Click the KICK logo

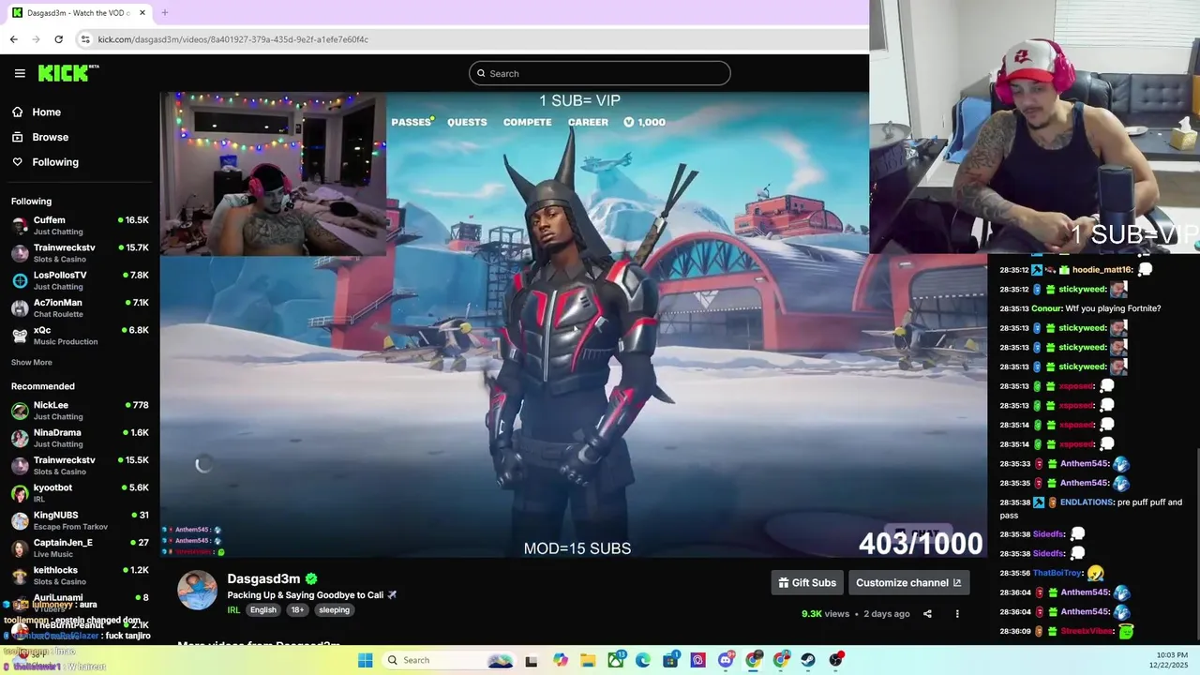point(68,73)
